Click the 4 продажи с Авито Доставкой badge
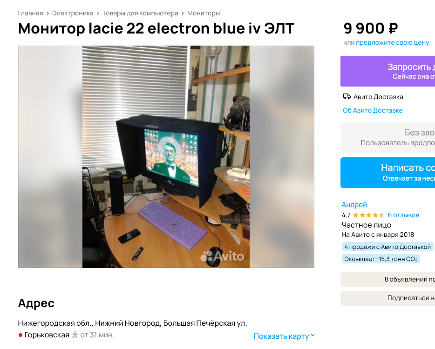Screen dimensions: 435x349 tap(387, 247)
